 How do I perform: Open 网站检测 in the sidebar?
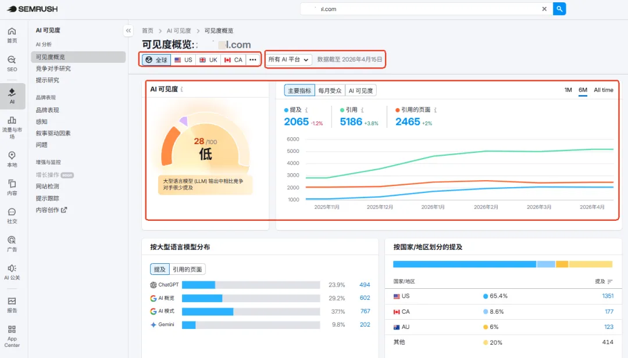click(47, 186)
